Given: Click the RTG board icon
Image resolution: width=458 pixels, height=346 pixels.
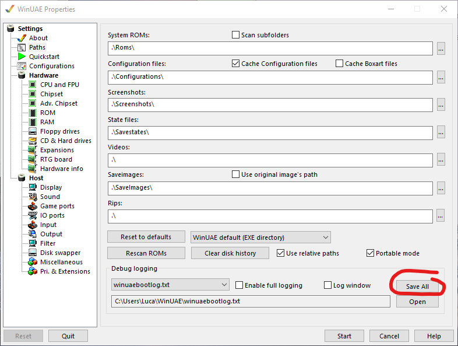Looking at the screenshot, I should (x=33, y=159).
